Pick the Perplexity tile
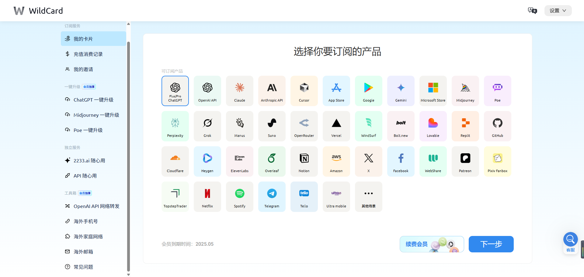 tap(175, 126)
